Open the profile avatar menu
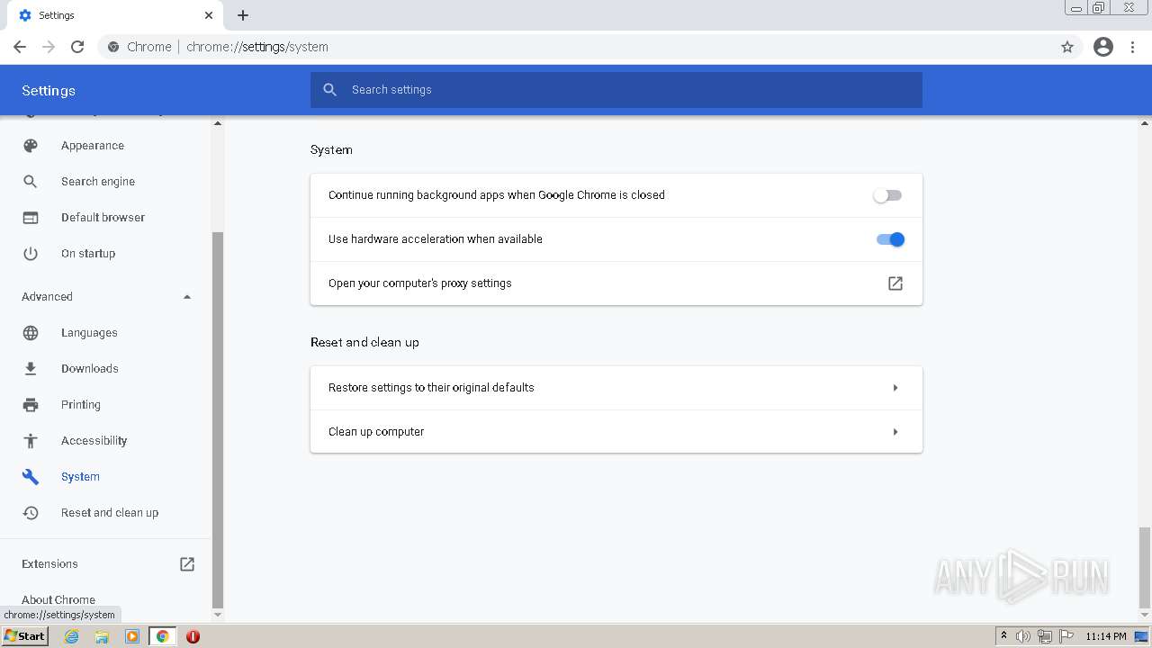Image resolution: width=1152 pixels, height=648 pixels. [x=1103, y=47]
